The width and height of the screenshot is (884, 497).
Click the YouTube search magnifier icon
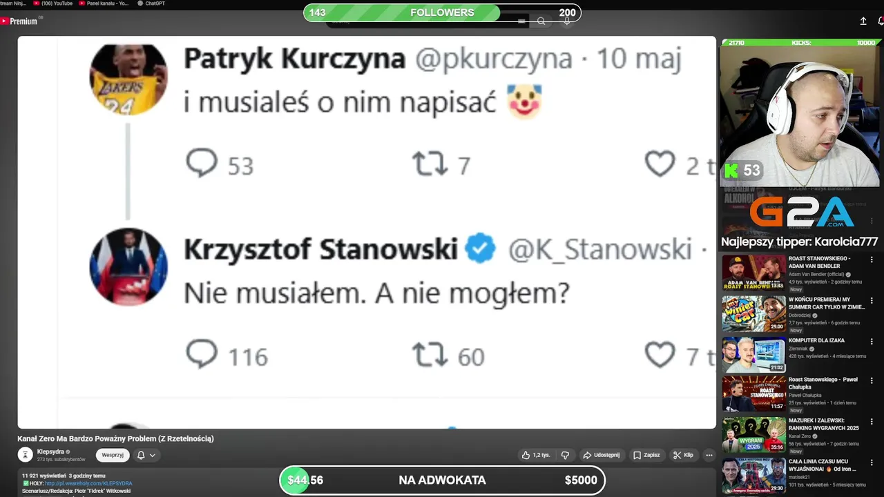pos(541,21)
